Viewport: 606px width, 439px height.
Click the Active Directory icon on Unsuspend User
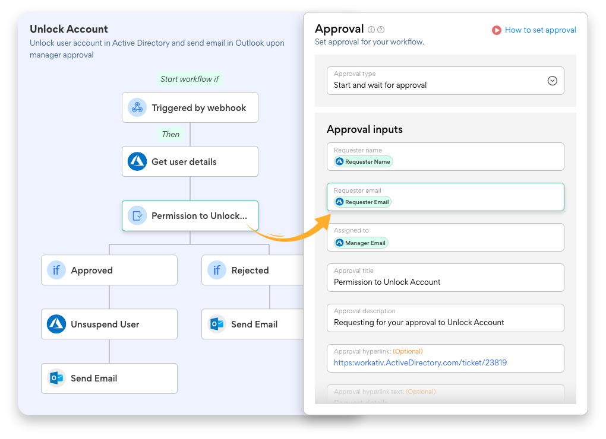point(56,324)
